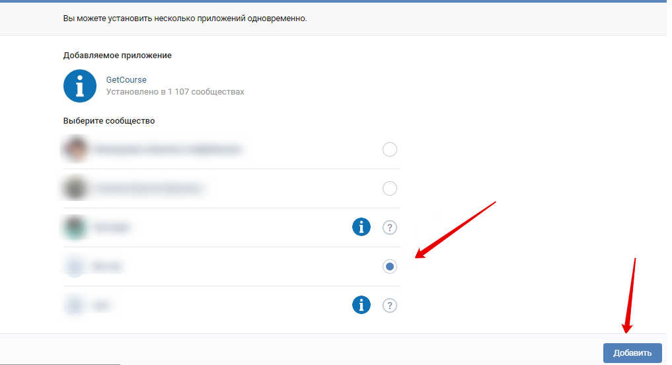Click the text 'Установлено в 1 107 сообществах'
Screen dimensions: 672x365
pyautogui.click(x=175, y=92)
